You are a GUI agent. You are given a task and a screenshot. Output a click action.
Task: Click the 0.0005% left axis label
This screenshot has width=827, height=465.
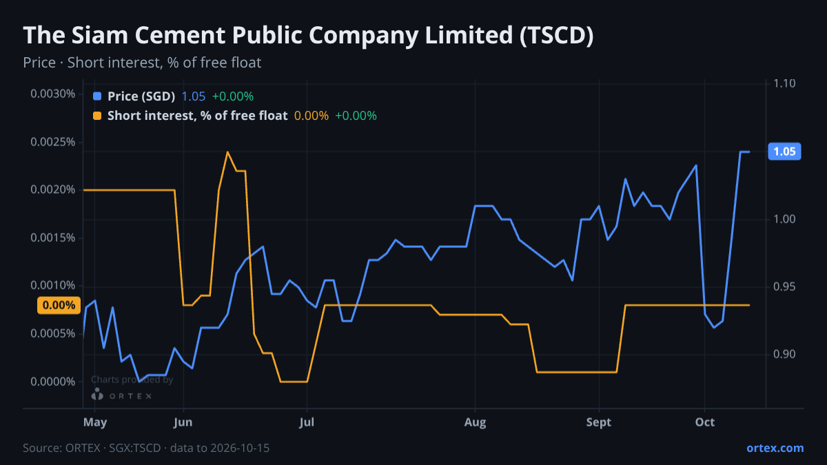click(53, 333)
